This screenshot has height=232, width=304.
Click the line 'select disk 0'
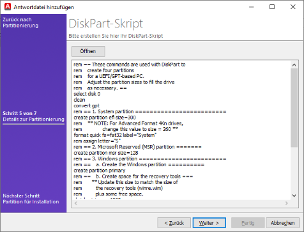87,94
